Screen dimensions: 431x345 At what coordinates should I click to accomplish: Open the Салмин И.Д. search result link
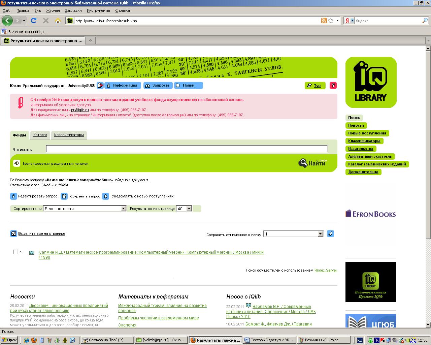point(152,255)
